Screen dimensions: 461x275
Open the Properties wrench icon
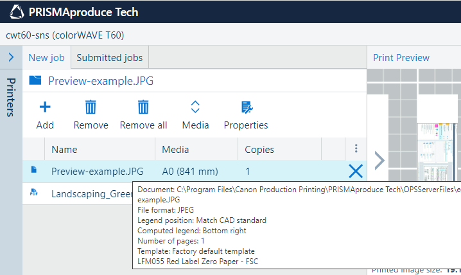tap(247, 107)
